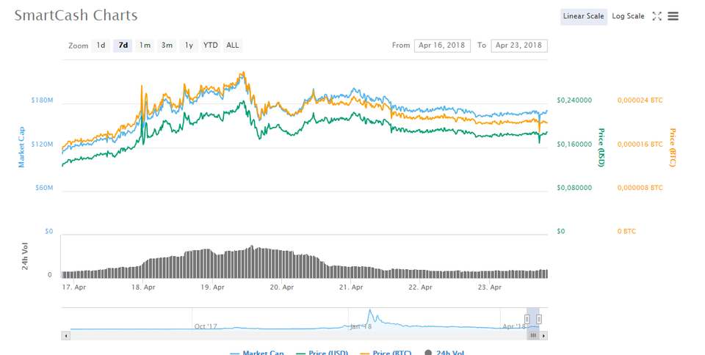Click the Jan '18 peak in navigator
Viewport: 705px width, 355px height.
coord(370,310)
